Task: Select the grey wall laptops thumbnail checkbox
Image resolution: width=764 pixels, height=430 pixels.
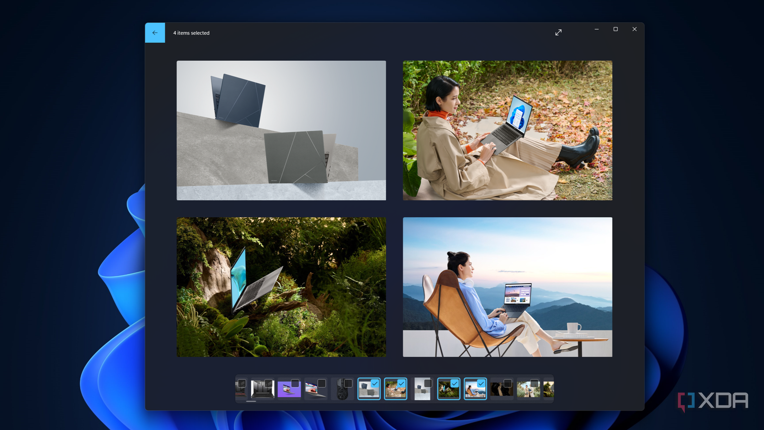Action: coord(374,383)
